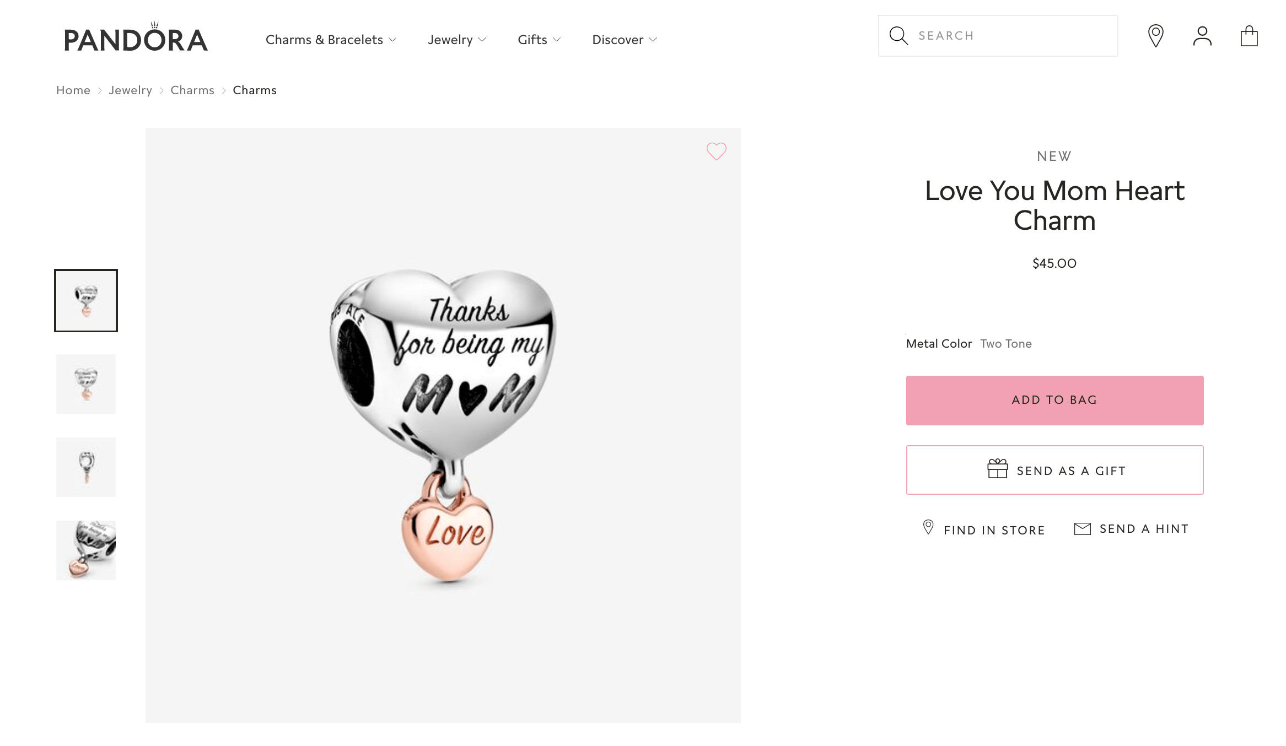Viewport: 1286px width, 746px height.
Task: Select the second product thumbnail
Action: tap(86, 384)
